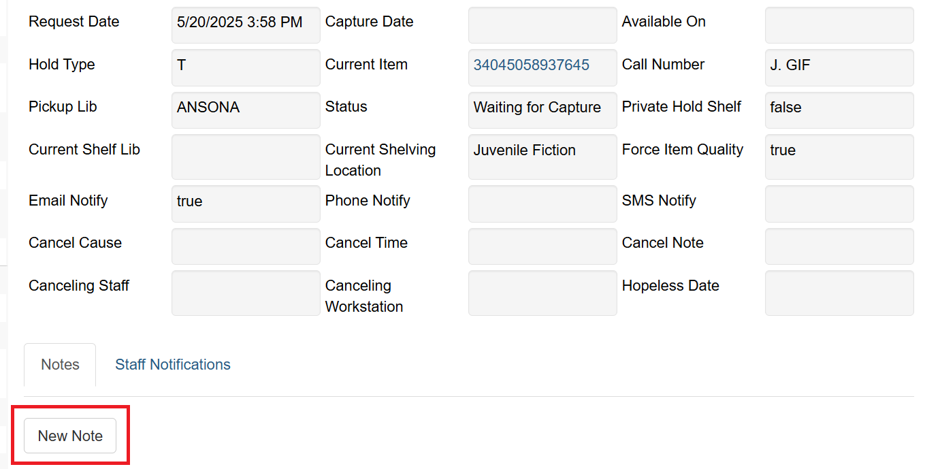
Task: Click the Force Item Quality value field
Action: (x=839, y=157)
